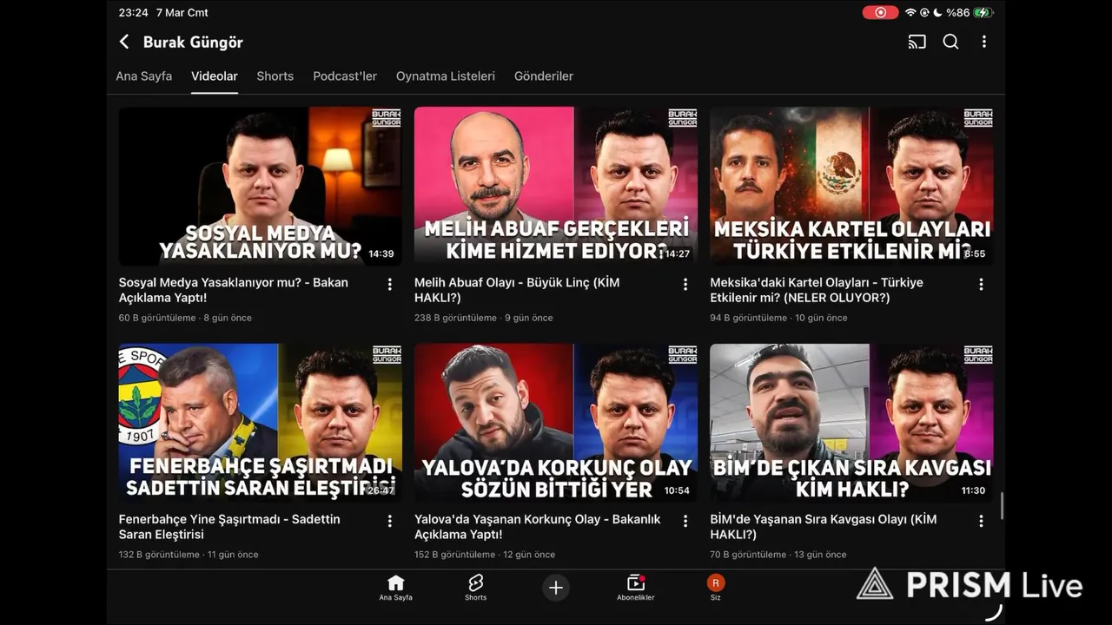Play Melih Abuaf Gerçekleri thumbnail

click(x=556, y=187)
